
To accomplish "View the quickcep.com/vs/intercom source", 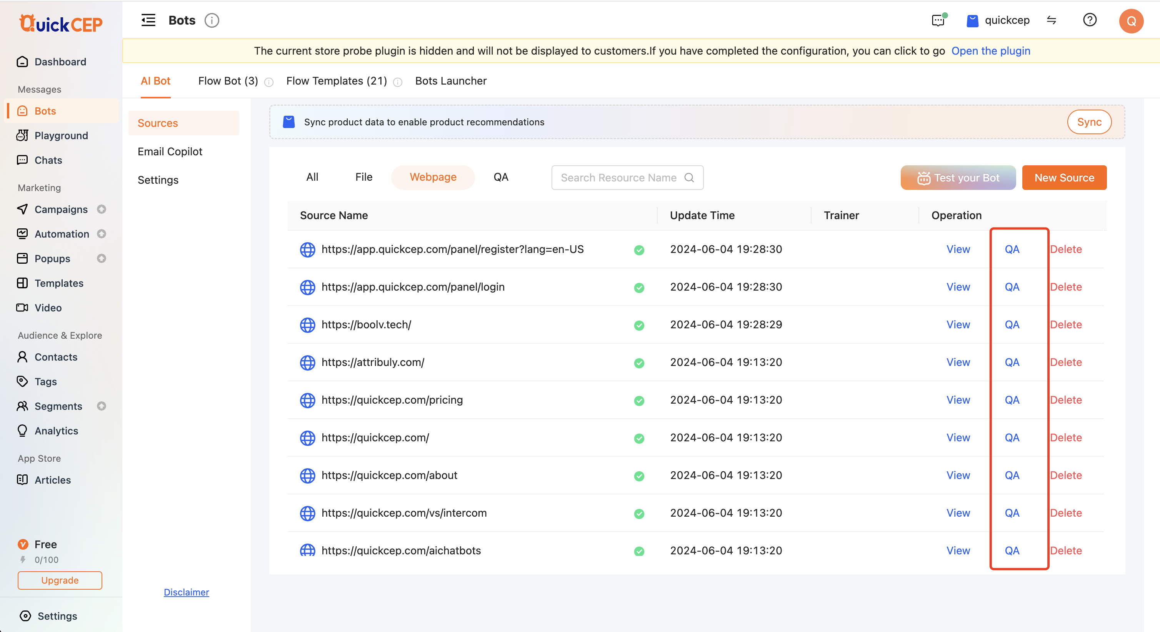I will tap(958, 513).
